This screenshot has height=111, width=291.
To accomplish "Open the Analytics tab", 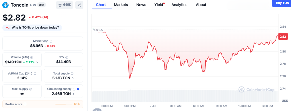I will (x=179, y=5).
